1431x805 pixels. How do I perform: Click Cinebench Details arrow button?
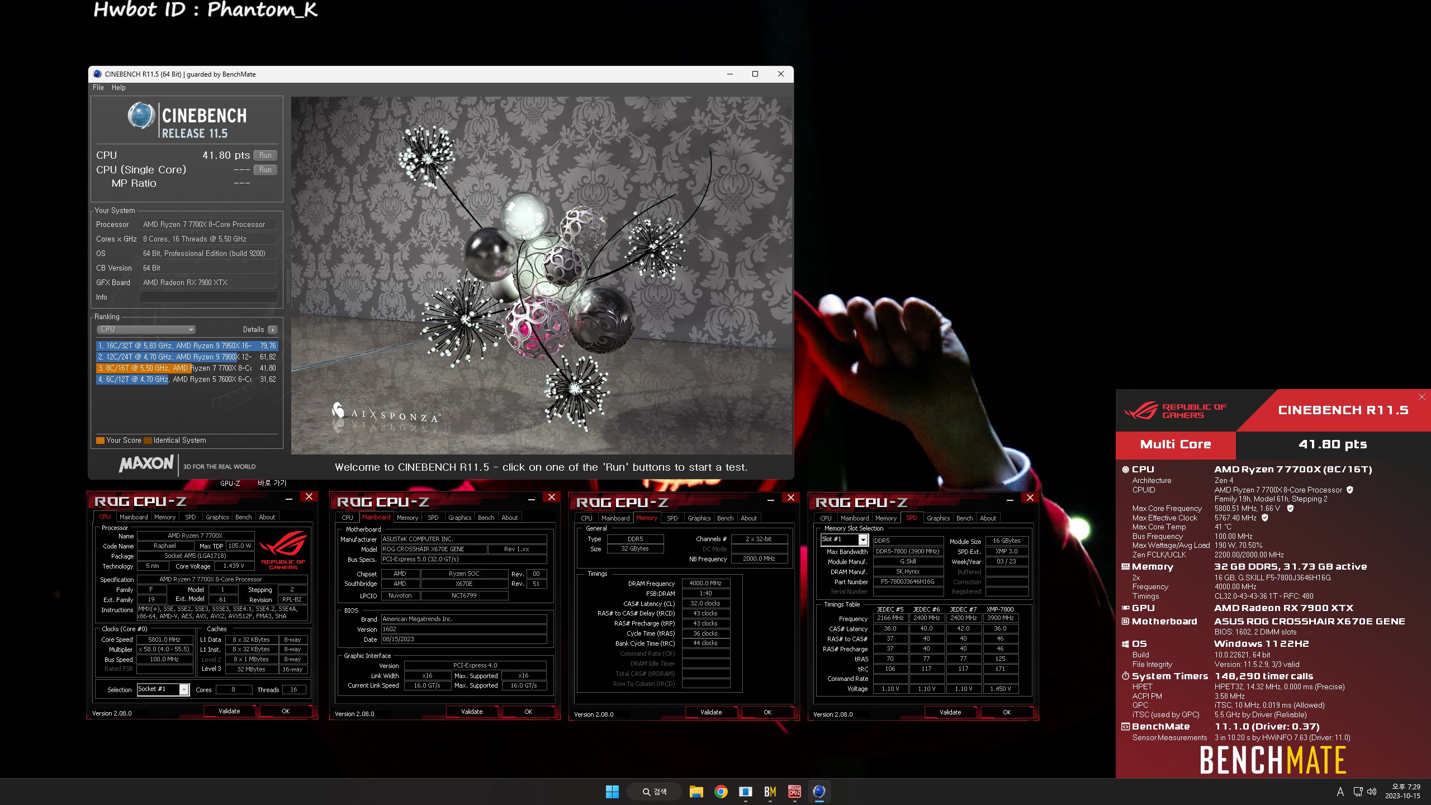(x=273, y=330)
